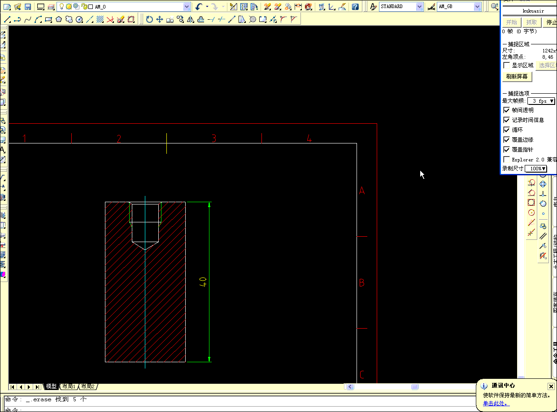557x412 pixels.
Task: Click the horizontal scrollbar thumb
Action: click(415, 387)
